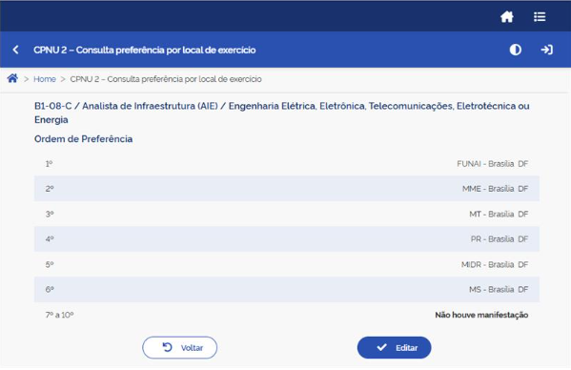Screen dimensions: 571x370
Task: Select 'FUNAI - Brasília DF' entry
Action: pos(492,164)
